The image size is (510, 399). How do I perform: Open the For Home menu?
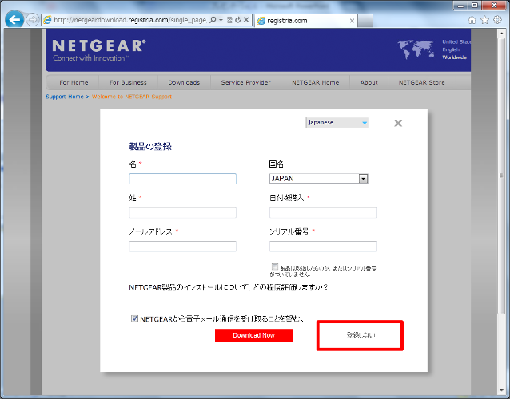[74, 82]
